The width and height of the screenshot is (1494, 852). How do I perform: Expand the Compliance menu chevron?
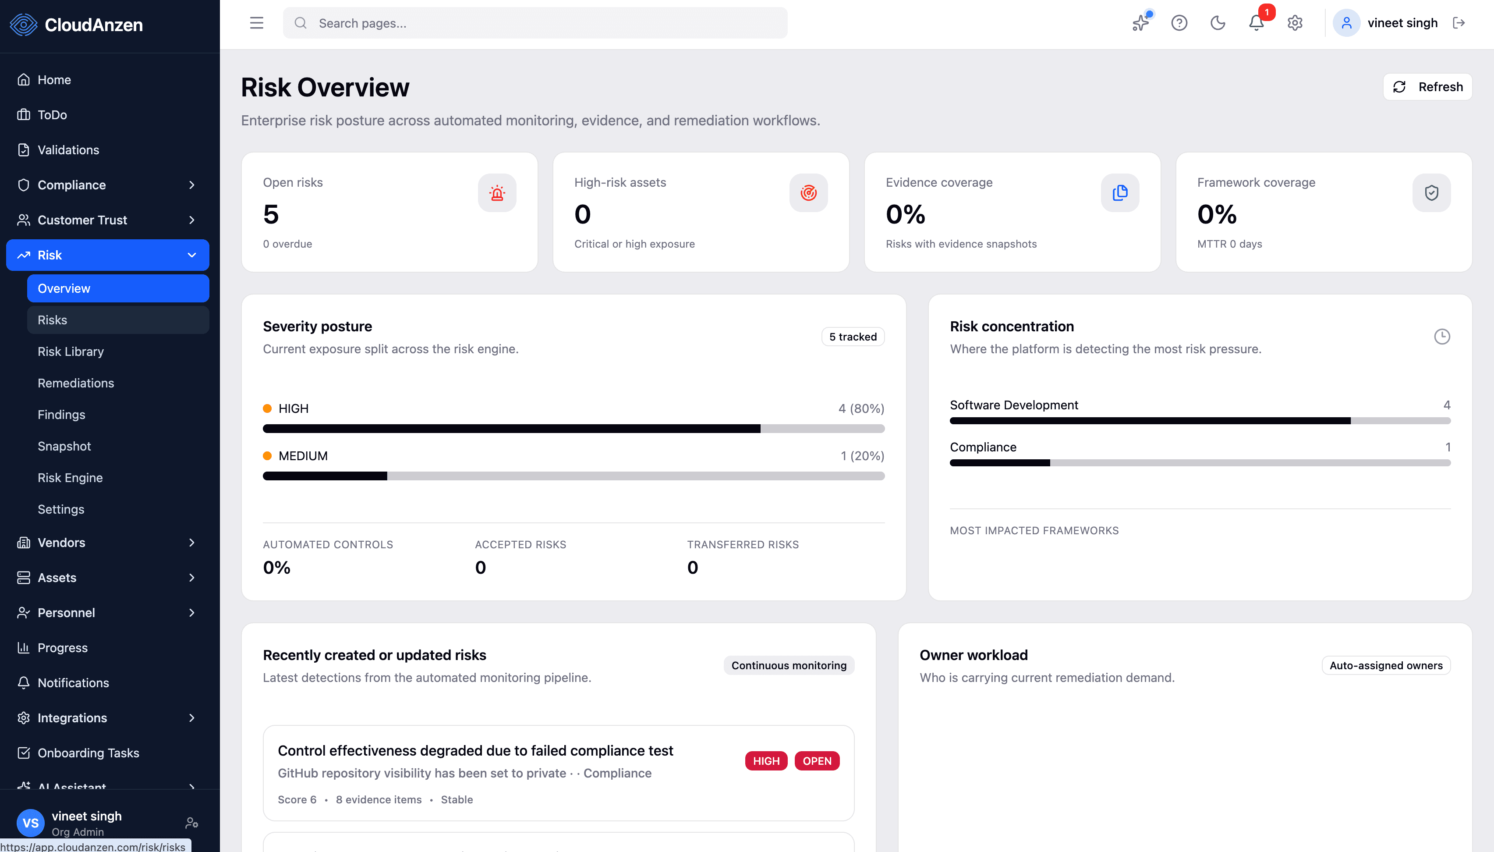(x=192, y=185)
